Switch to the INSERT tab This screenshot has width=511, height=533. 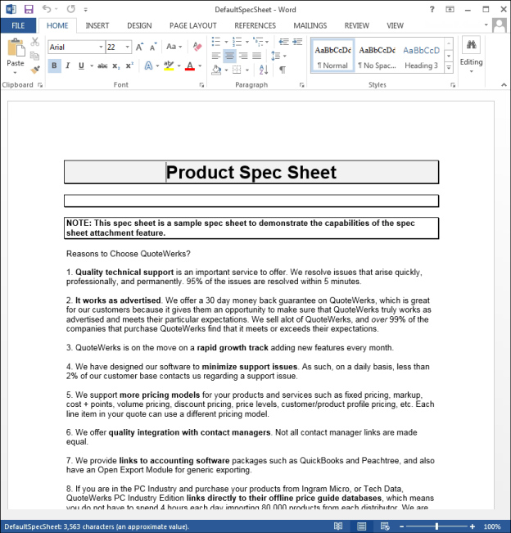click(x=97, y=25)
